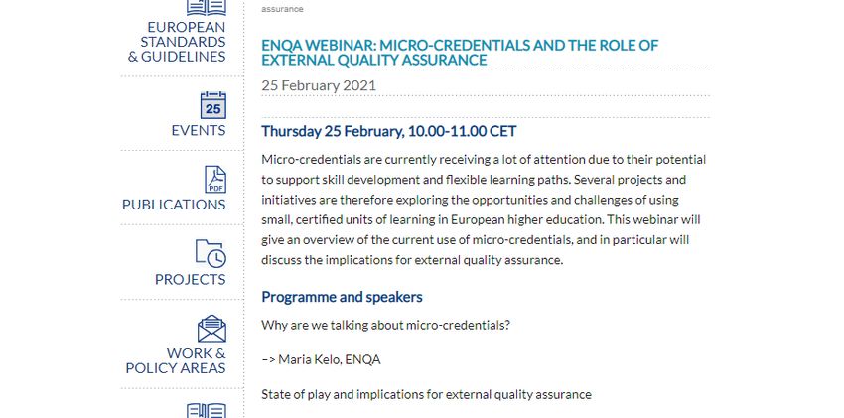Screen dimensions: 844x418
Task: Open the ENQA Webinar Micro-credentials title link
Action: pos(460,53)
